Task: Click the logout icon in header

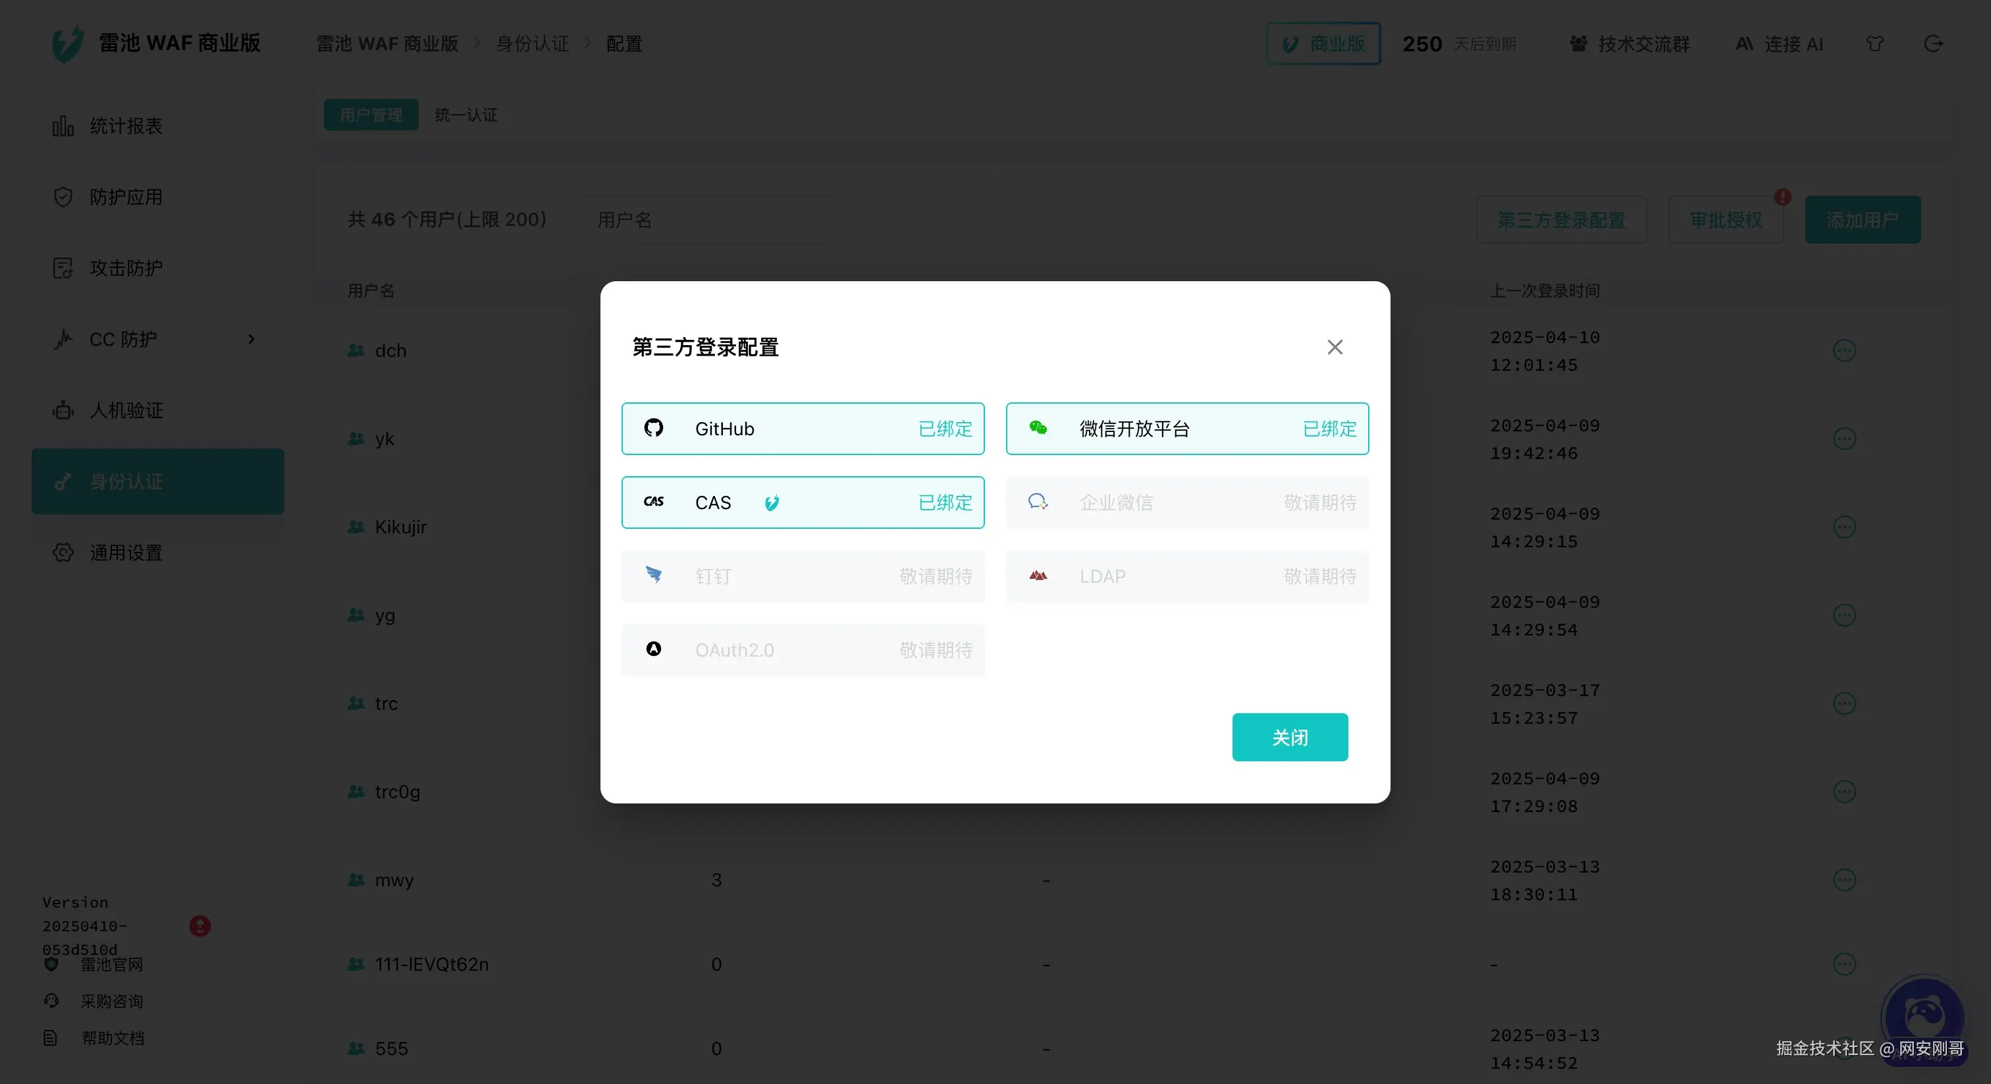Action: 1932,43
